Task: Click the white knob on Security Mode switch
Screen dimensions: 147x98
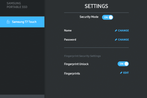Action: click(x=111, y=17)
